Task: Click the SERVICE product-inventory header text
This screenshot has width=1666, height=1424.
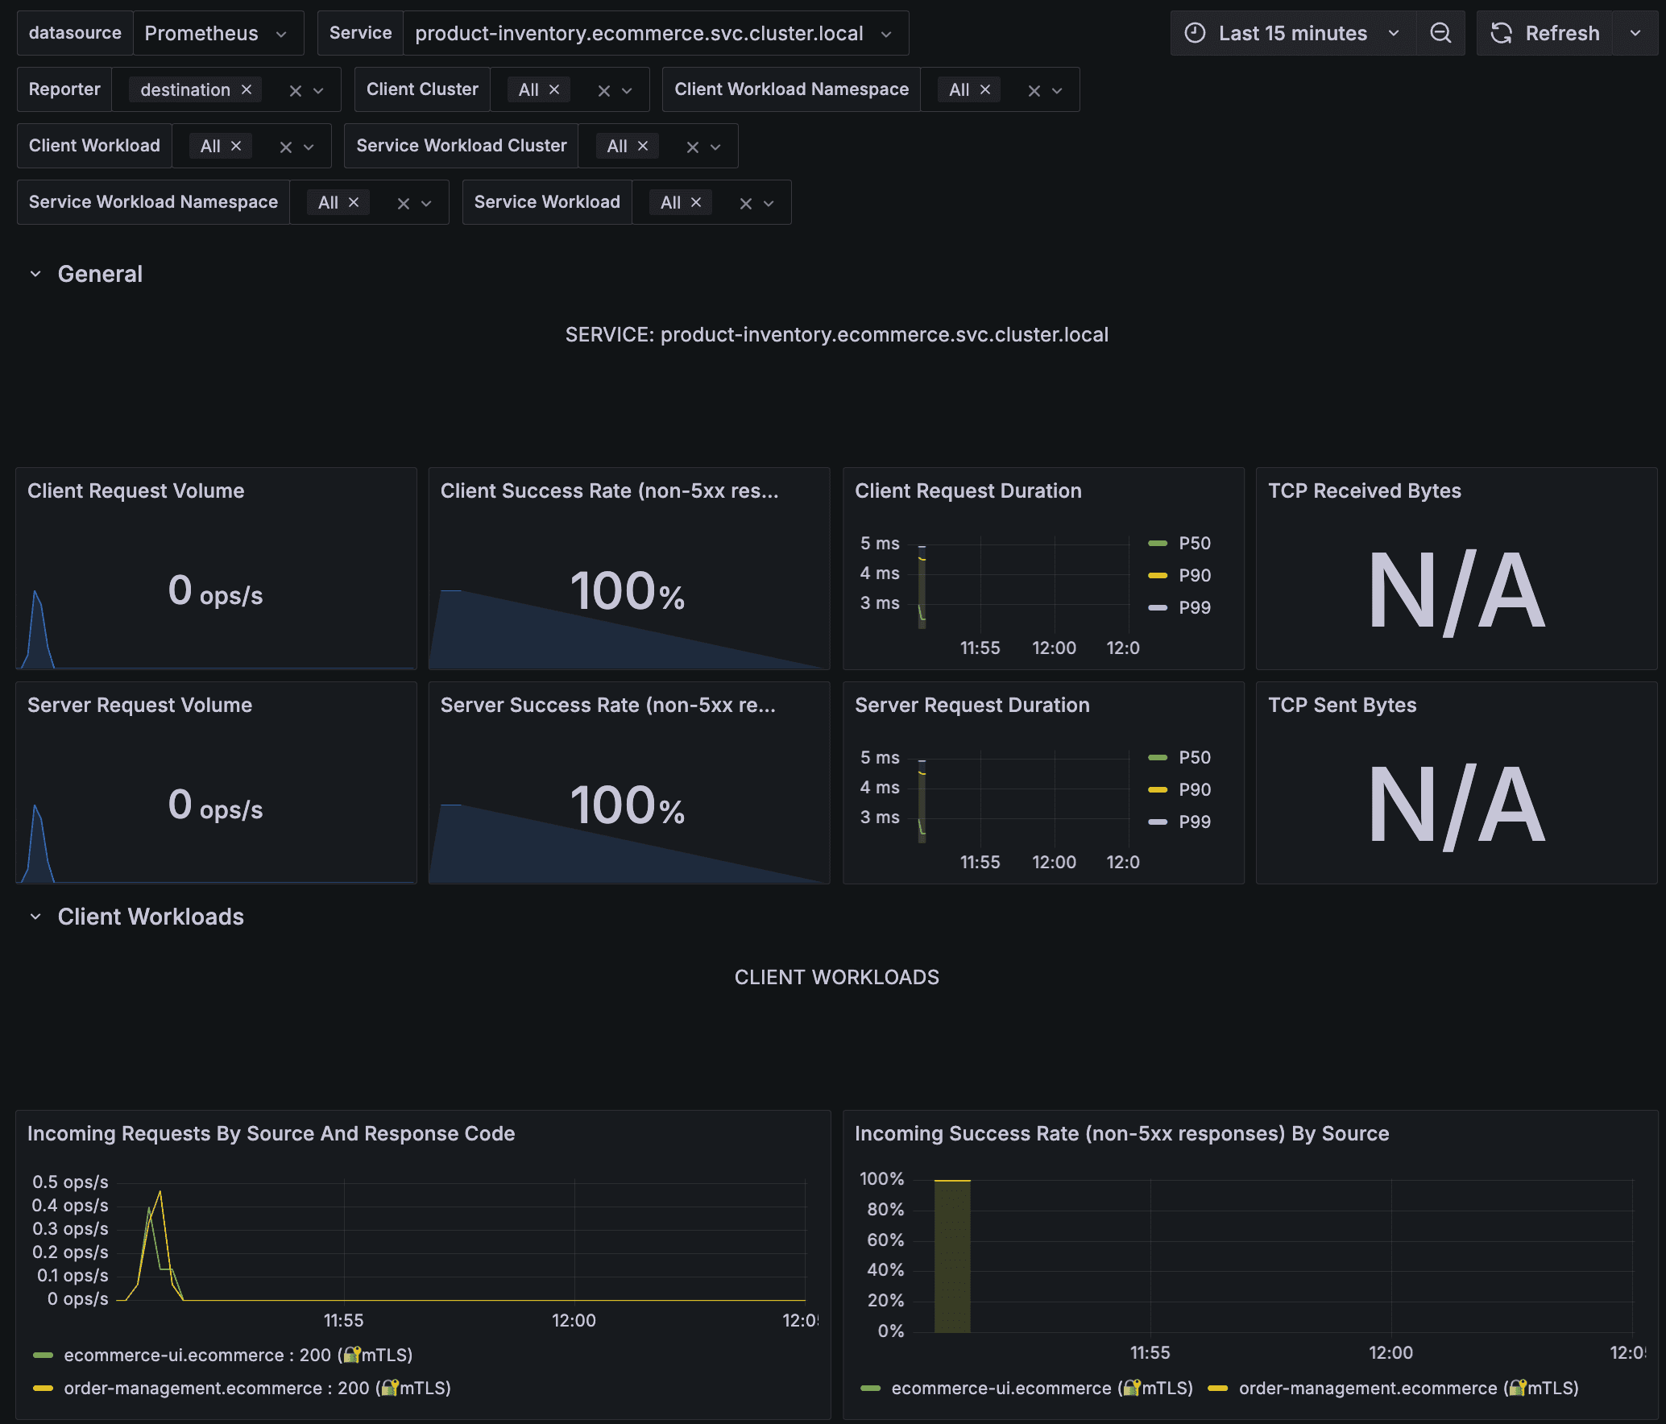Action: tap(837, 334)
